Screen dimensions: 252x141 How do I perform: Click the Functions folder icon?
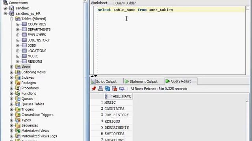point(18,93)
